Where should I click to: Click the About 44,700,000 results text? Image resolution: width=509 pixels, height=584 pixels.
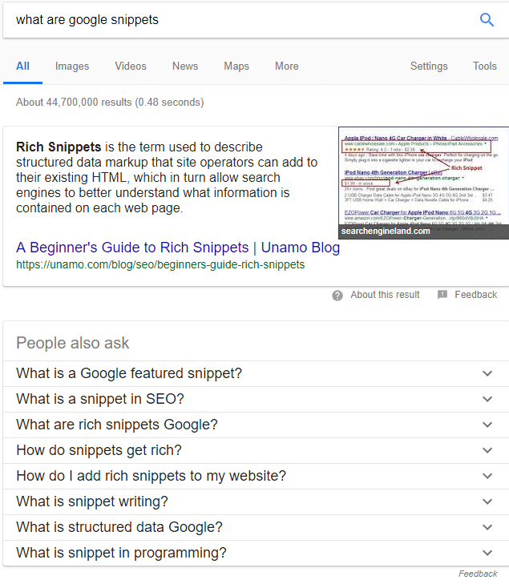[110, 102]
